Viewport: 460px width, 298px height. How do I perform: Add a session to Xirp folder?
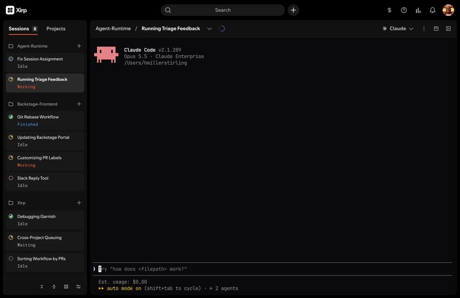pyautogui.click(x=79, y=203)
